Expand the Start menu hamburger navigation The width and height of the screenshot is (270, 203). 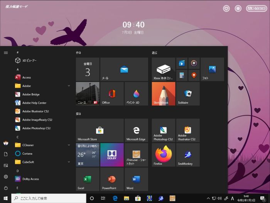pyautogui.click(x=6, y=53)
